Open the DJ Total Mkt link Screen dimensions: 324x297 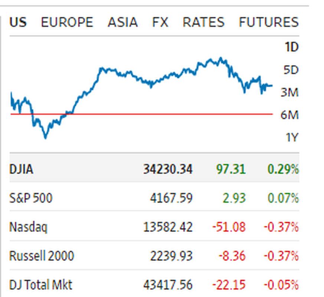coord(41,285)
